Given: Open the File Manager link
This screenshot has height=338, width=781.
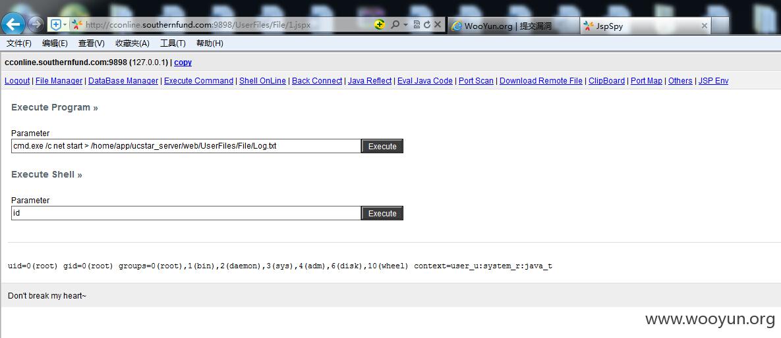Looking at the screenshot, I should tap(59, 80).
